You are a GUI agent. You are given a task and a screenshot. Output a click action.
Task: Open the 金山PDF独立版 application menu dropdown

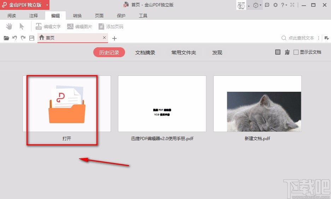coord(47,5)
